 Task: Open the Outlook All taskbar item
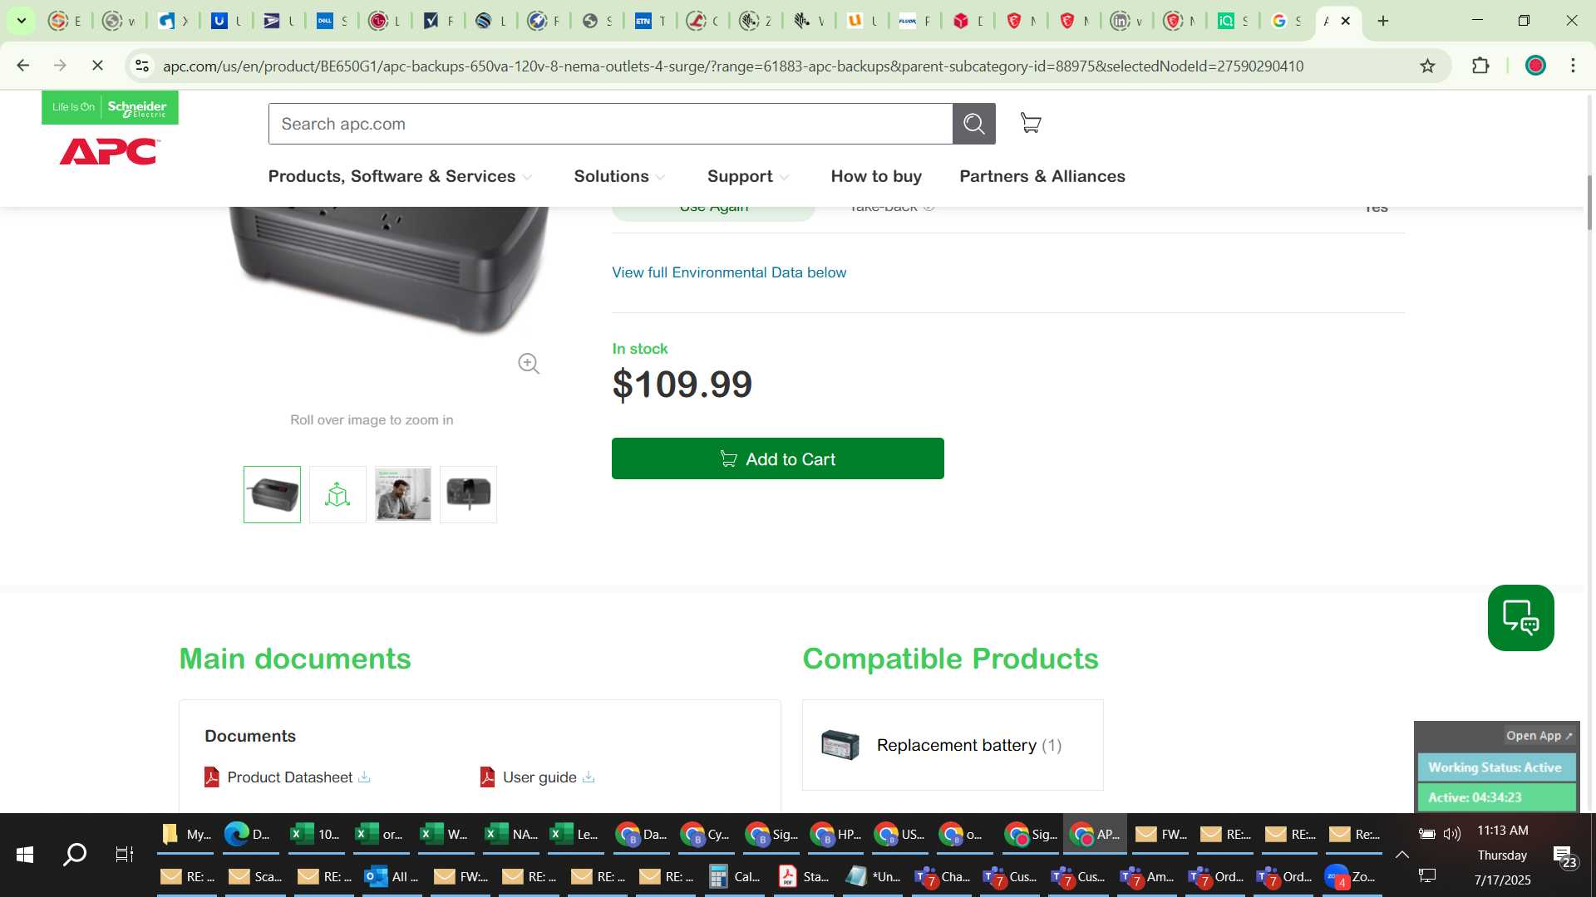[391, 877]
